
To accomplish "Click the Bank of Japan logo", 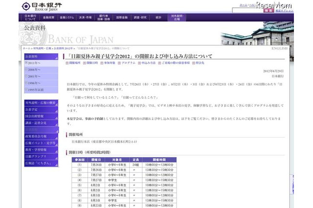I will [x=42, y=6].
